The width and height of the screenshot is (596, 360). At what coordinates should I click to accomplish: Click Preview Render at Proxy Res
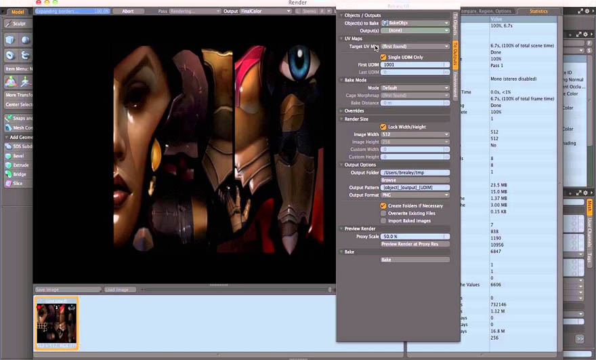point(415,244)
